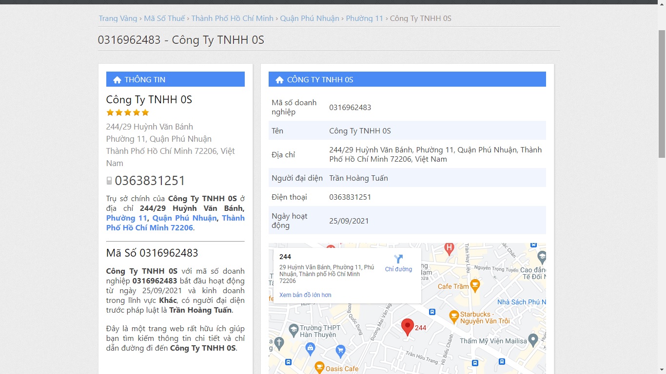Click the Starbucks - Nguyễn Văn Trỗi map label
The image size is (666, 374).
coord(485,318)
